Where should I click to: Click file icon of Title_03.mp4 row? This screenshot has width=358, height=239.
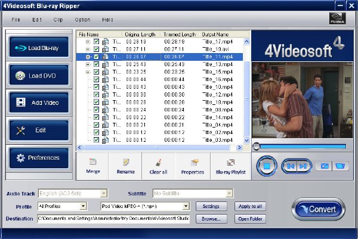pyautogui.click(x=105, y=140)
